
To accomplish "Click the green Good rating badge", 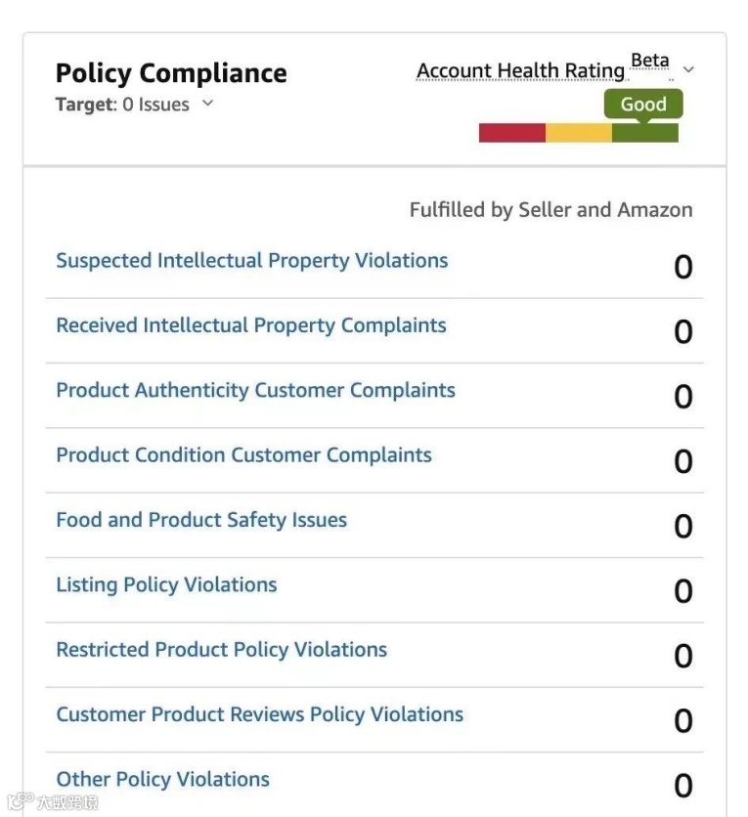I will tap(643, 105).
